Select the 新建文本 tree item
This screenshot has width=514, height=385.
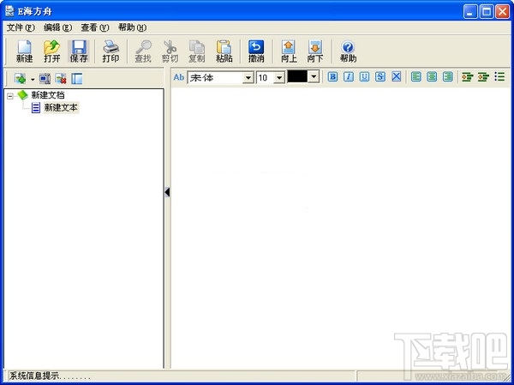[62, 108]
